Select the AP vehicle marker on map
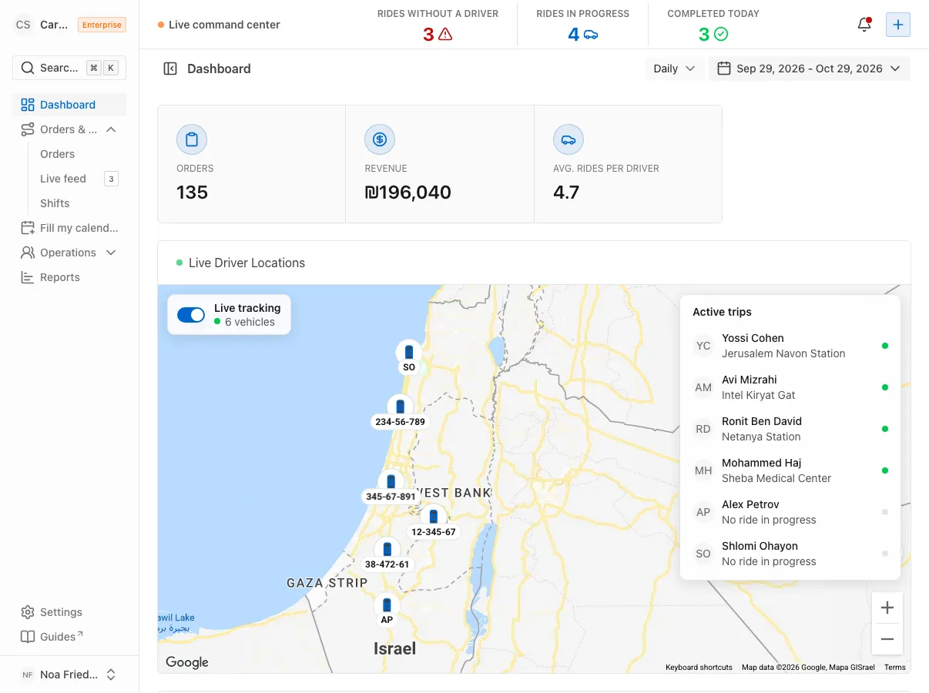Screen dimensions: 929x693 pyautogui.click(x=387, y=610)
